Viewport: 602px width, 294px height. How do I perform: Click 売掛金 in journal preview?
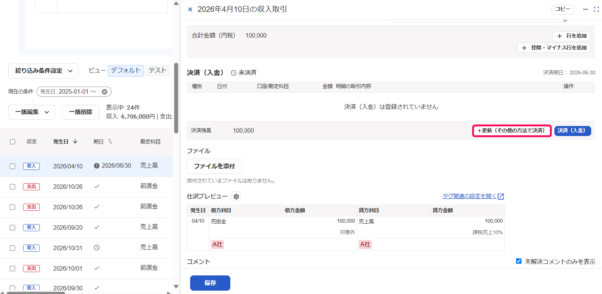[218, 222]
